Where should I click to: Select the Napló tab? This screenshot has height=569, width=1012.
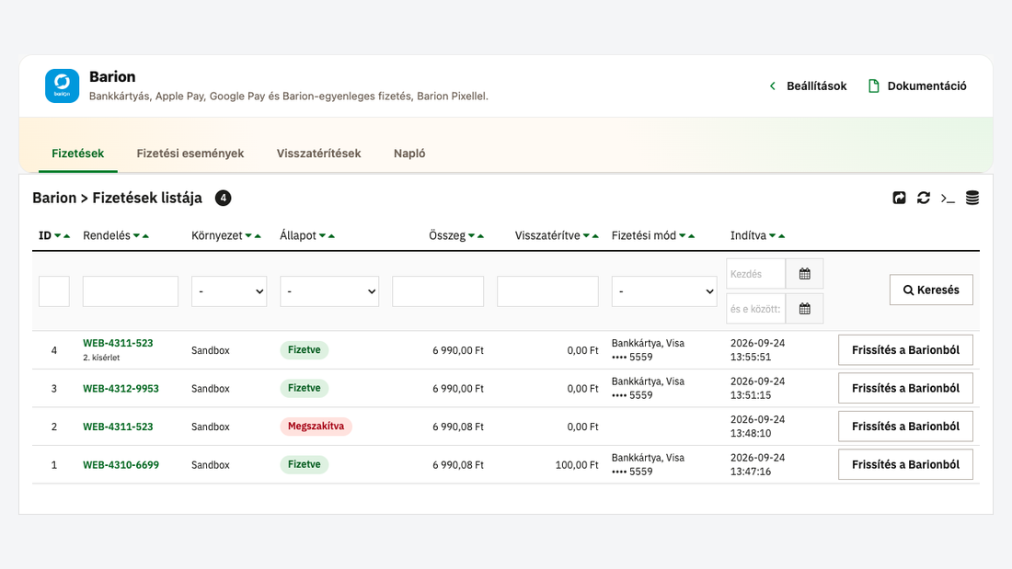pyautogui.click(x=409, y=154)
